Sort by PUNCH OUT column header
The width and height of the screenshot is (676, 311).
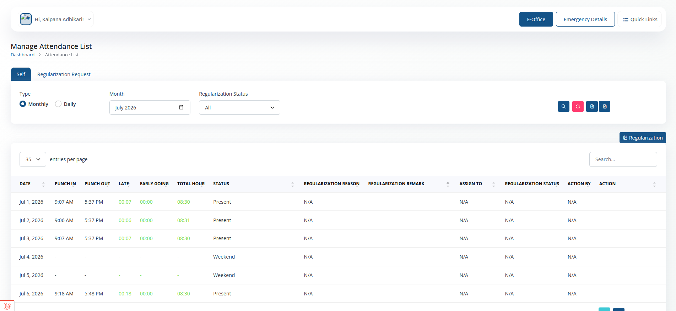click(97, 184)
